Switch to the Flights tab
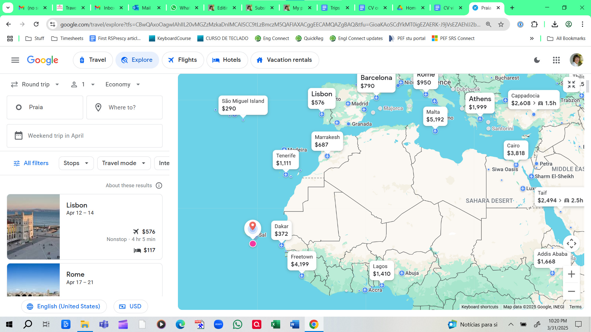Image resolution: width=591 pixels, height=332 pixels. pos(183,60)
